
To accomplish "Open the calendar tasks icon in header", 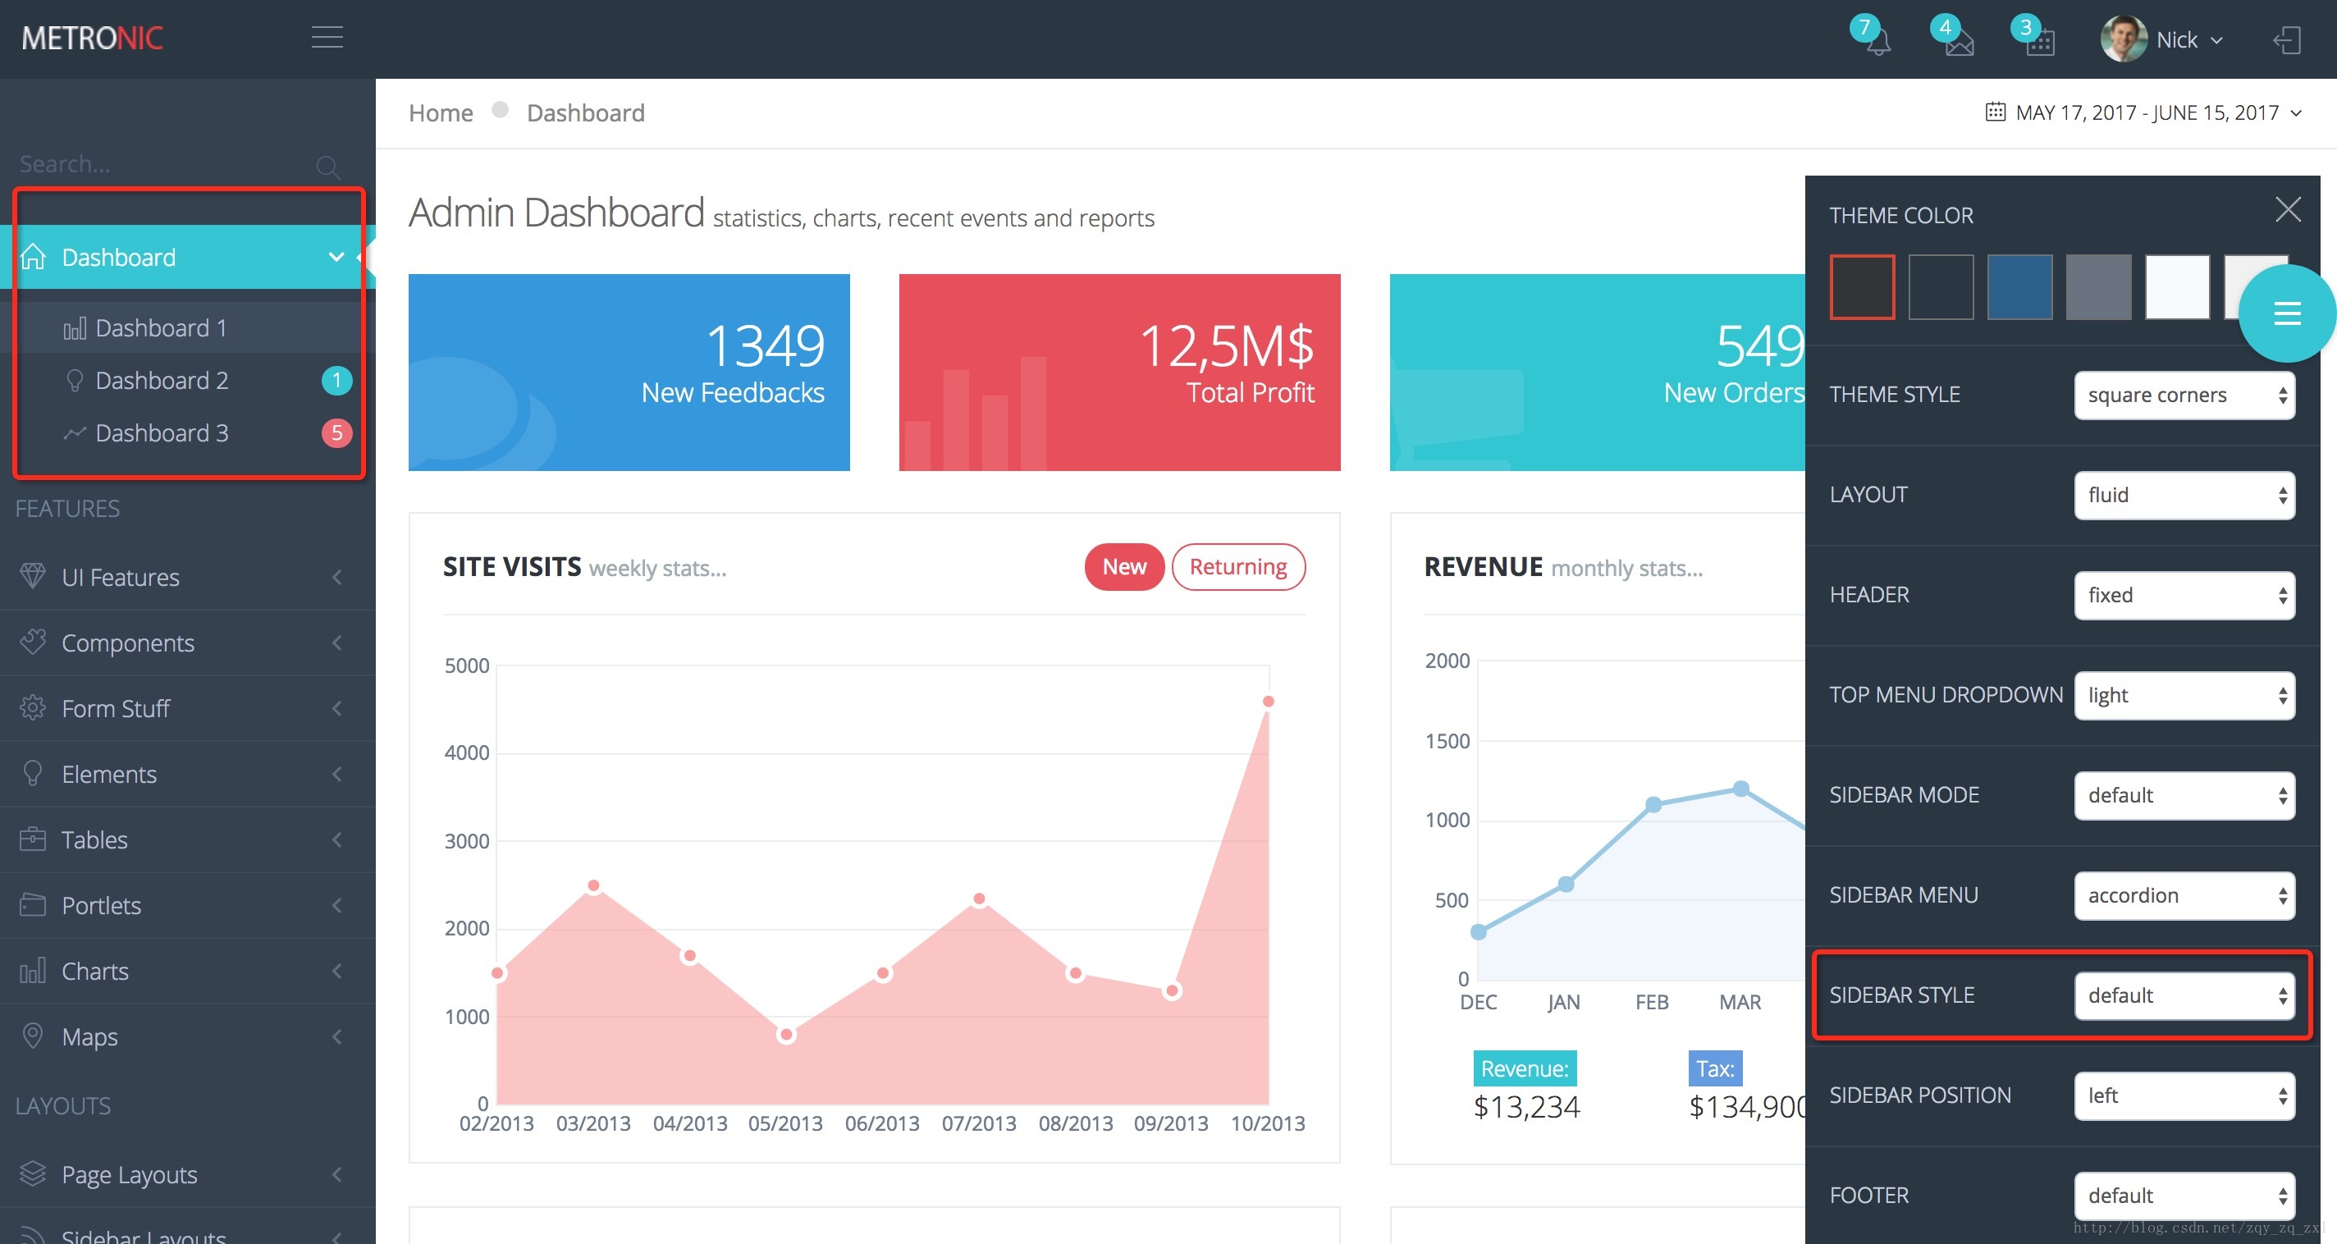I will (2039, 42).
